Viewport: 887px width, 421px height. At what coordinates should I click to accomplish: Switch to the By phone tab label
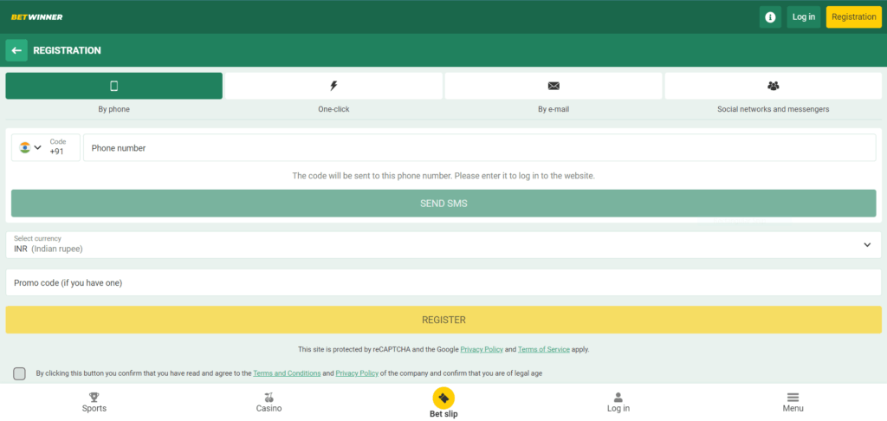[x=113, y=109]
